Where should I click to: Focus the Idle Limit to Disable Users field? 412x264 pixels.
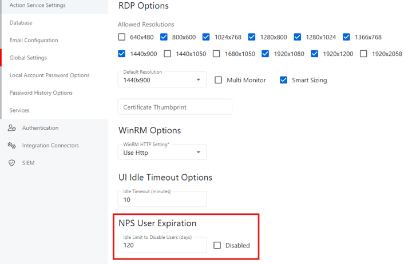click(162, 245)
